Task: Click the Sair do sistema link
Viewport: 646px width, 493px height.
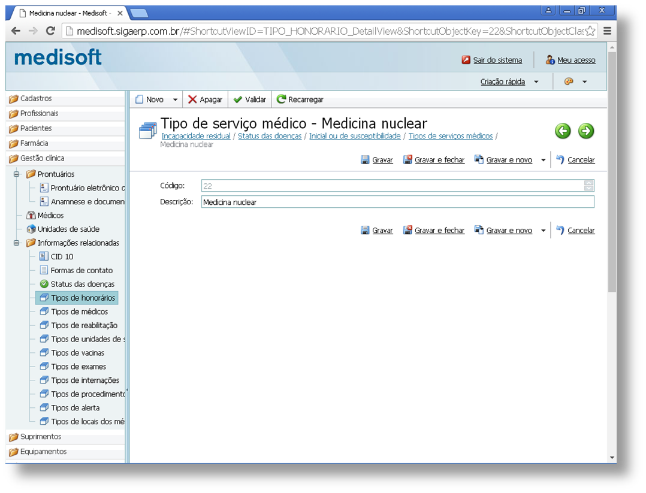Action: tap(497, 60)
